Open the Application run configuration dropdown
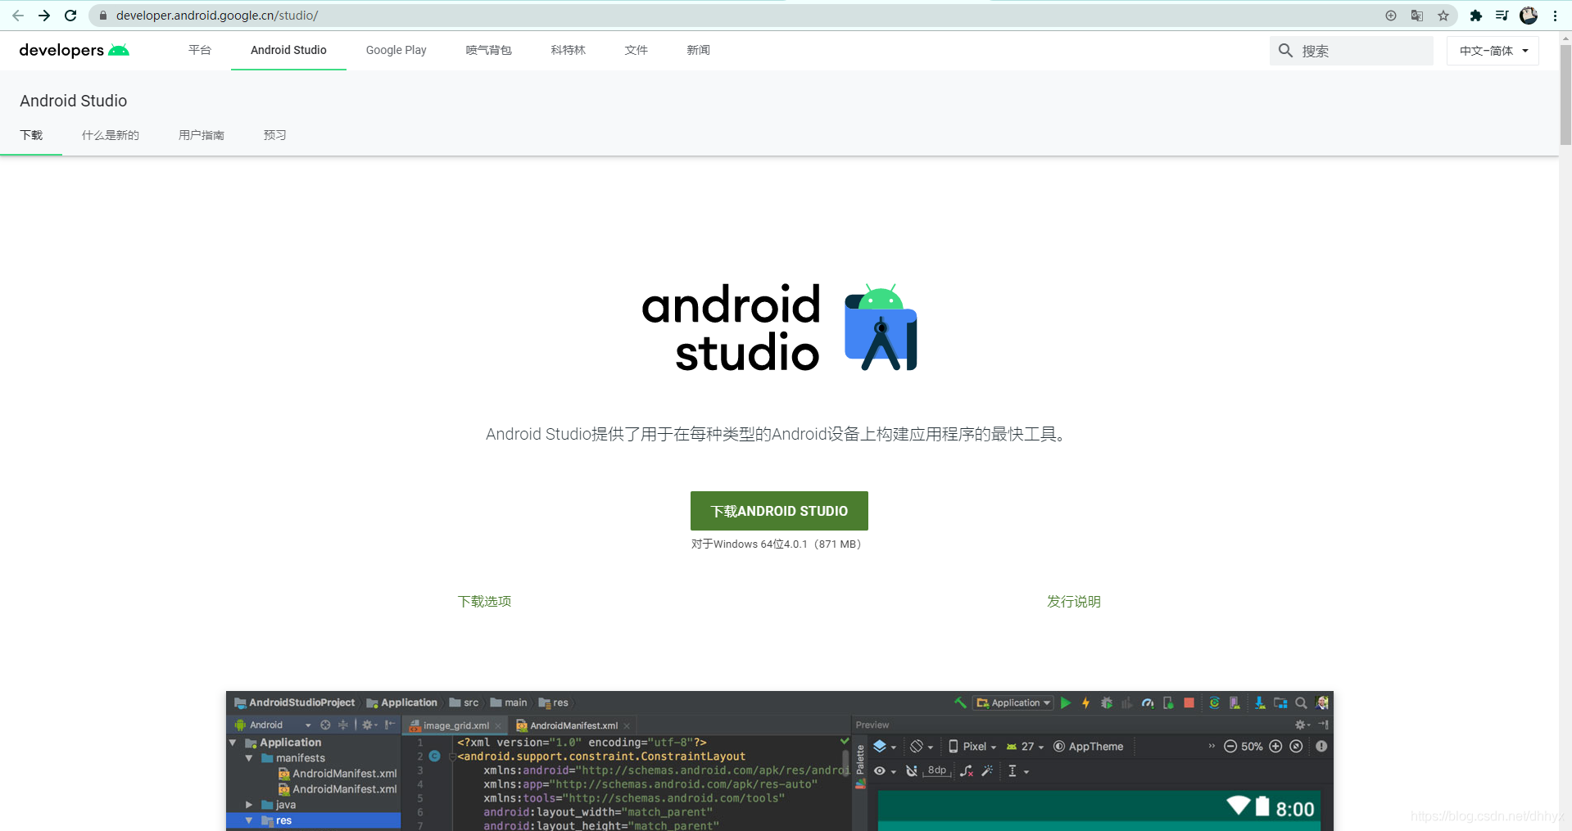1572x831 pixels. [1013, 702]
